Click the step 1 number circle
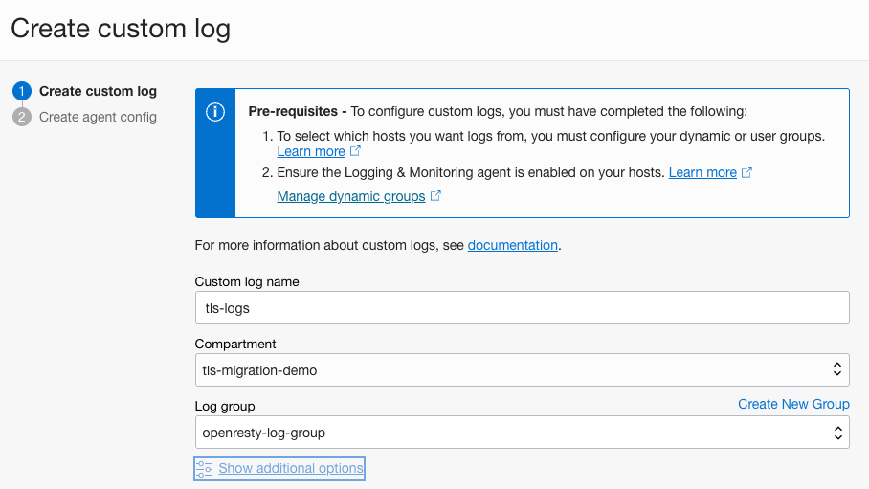The width and height of the screenshot is (869, 489). point(21,92)
